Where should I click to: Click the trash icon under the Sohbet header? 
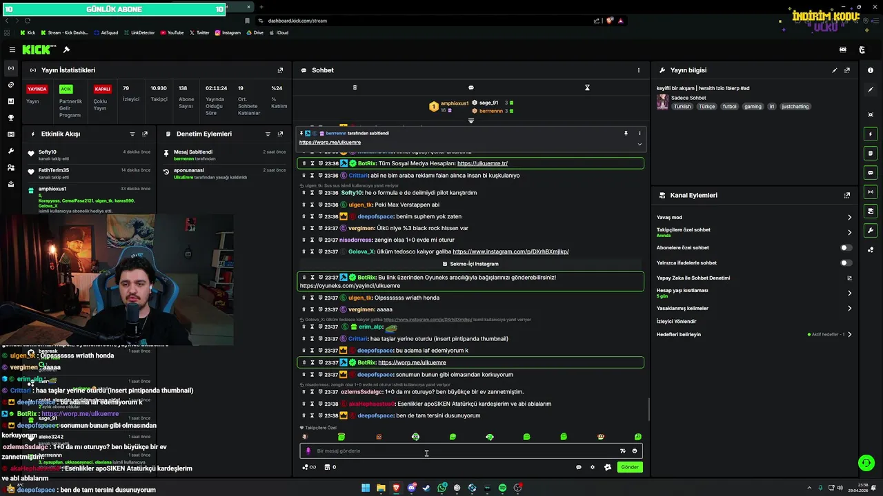pyautogui.click(x=355, y=87)
